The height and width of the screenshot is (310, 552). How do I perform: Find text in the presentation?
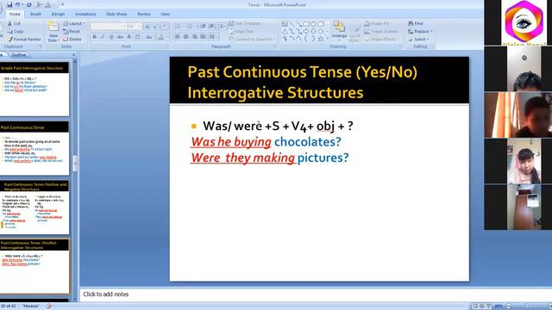[x=416, y=23]
